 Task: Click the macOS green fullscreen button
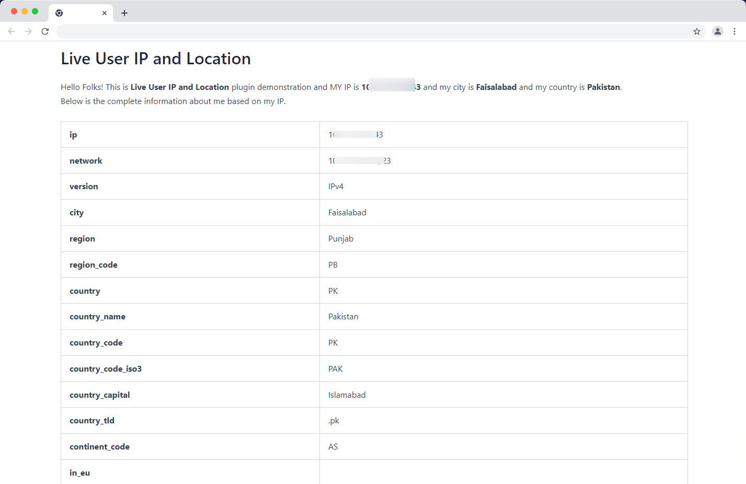coord(35,11)
